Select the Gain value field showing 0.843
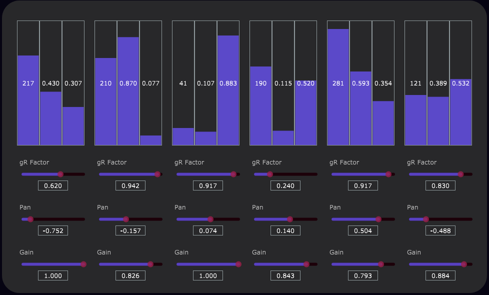This screenshot has height=295, width=489. point(285,275)
